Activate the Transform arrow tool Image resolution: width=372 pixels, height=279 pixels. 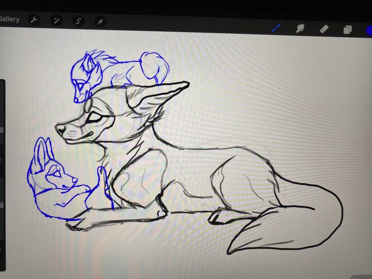(100, 22)
